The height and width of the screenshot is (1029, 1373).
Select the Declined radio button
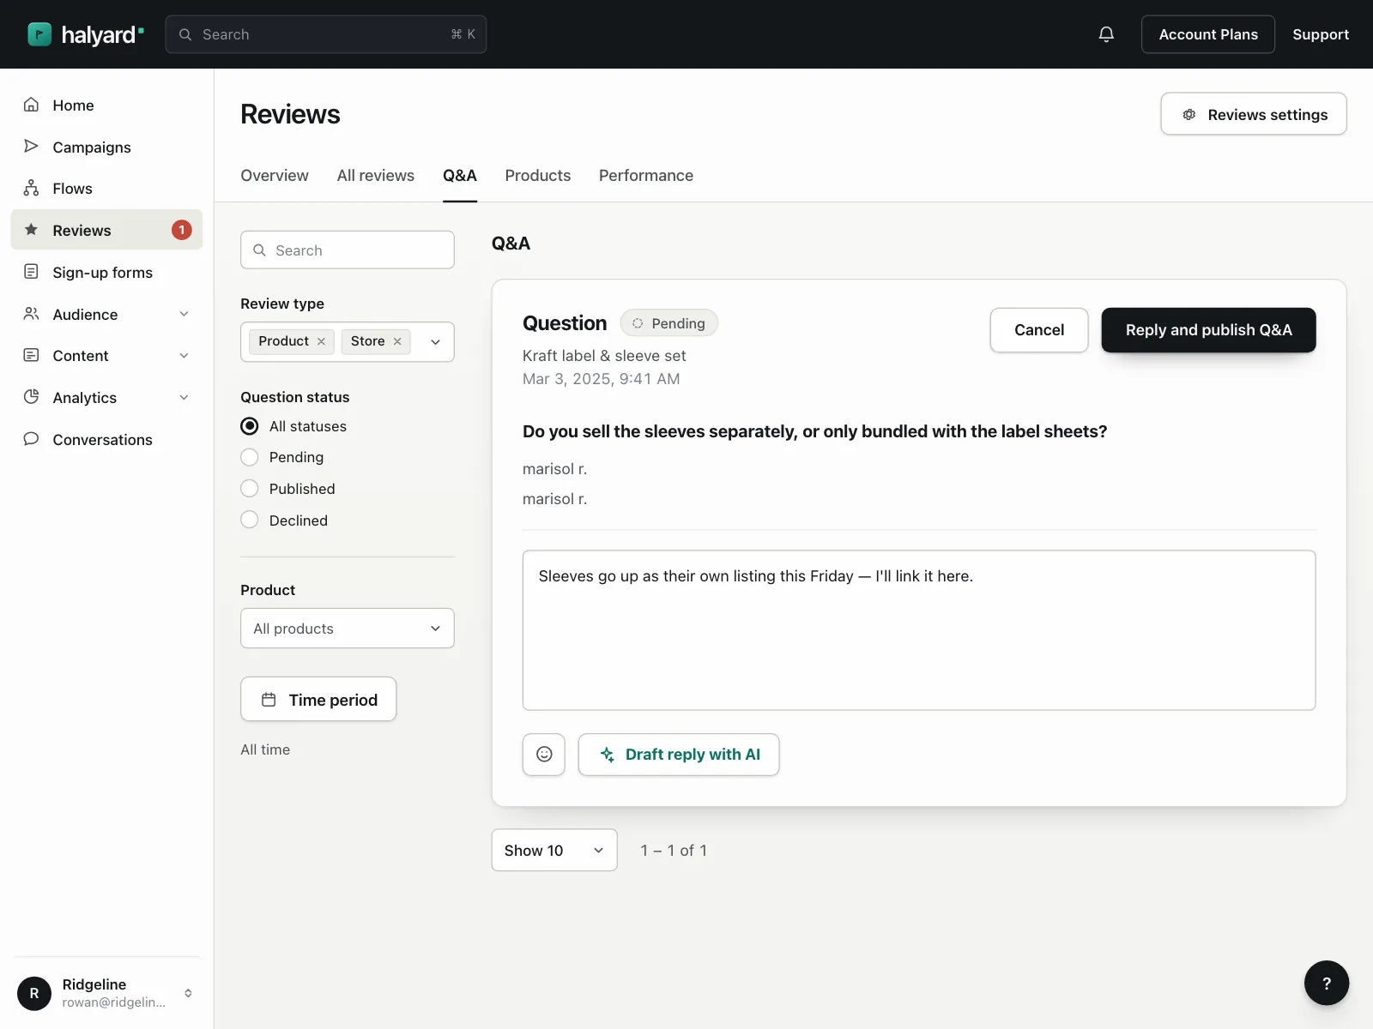click(x=250, y=520)
